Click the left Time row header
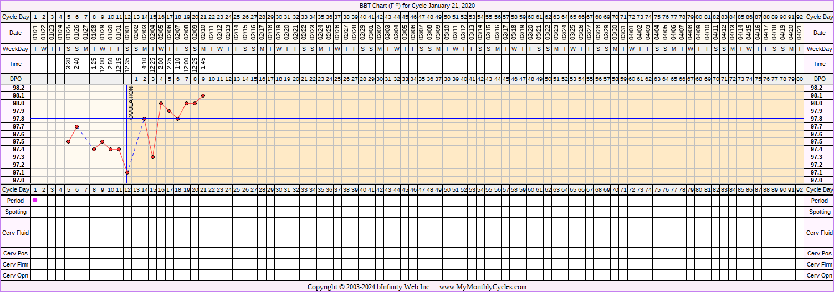This screenshot has height=292, width=834. click(x=16, y=64)
